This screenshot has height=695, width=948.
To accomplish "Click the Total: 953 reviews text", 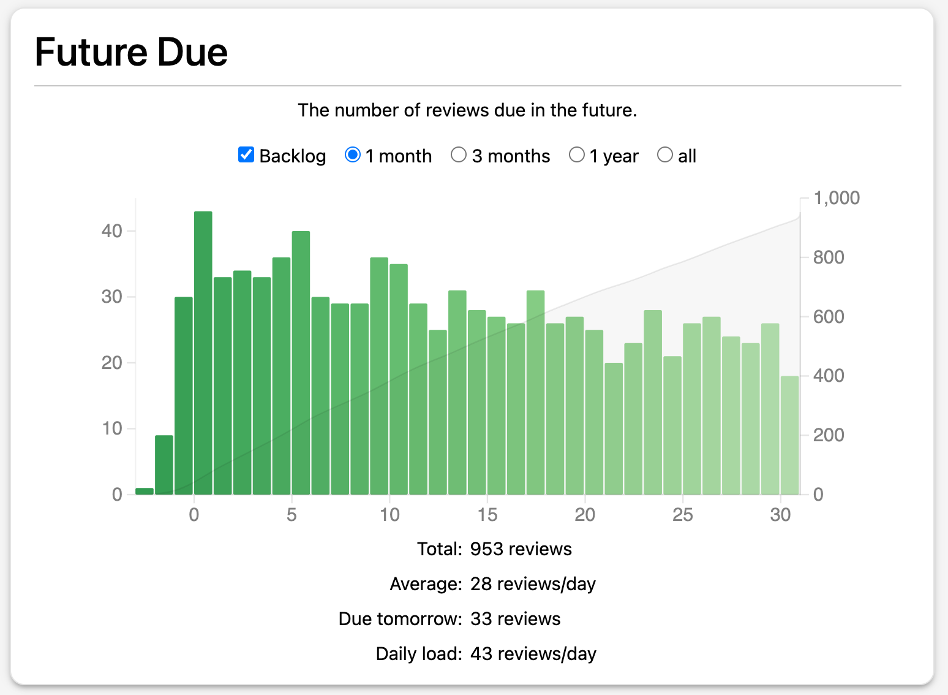I will (494, 549).
